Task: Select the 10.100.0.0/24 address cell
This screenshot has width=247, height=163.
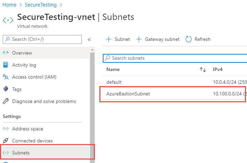Action: (x=230, y=94)
